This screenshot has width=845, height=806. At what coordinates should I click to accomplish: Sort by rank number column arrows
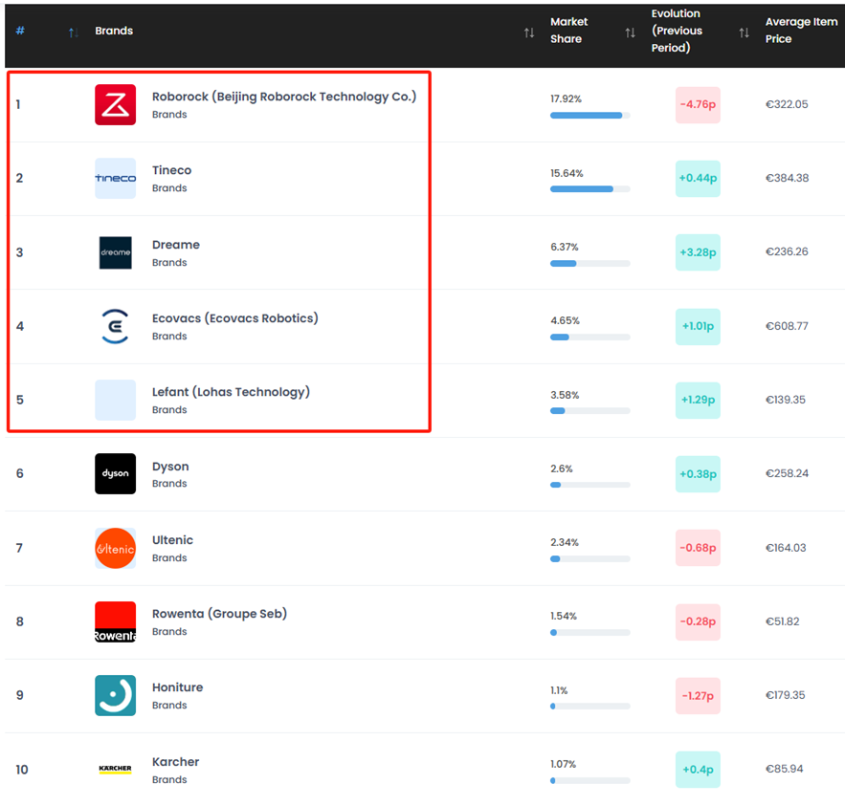(74, 33)
